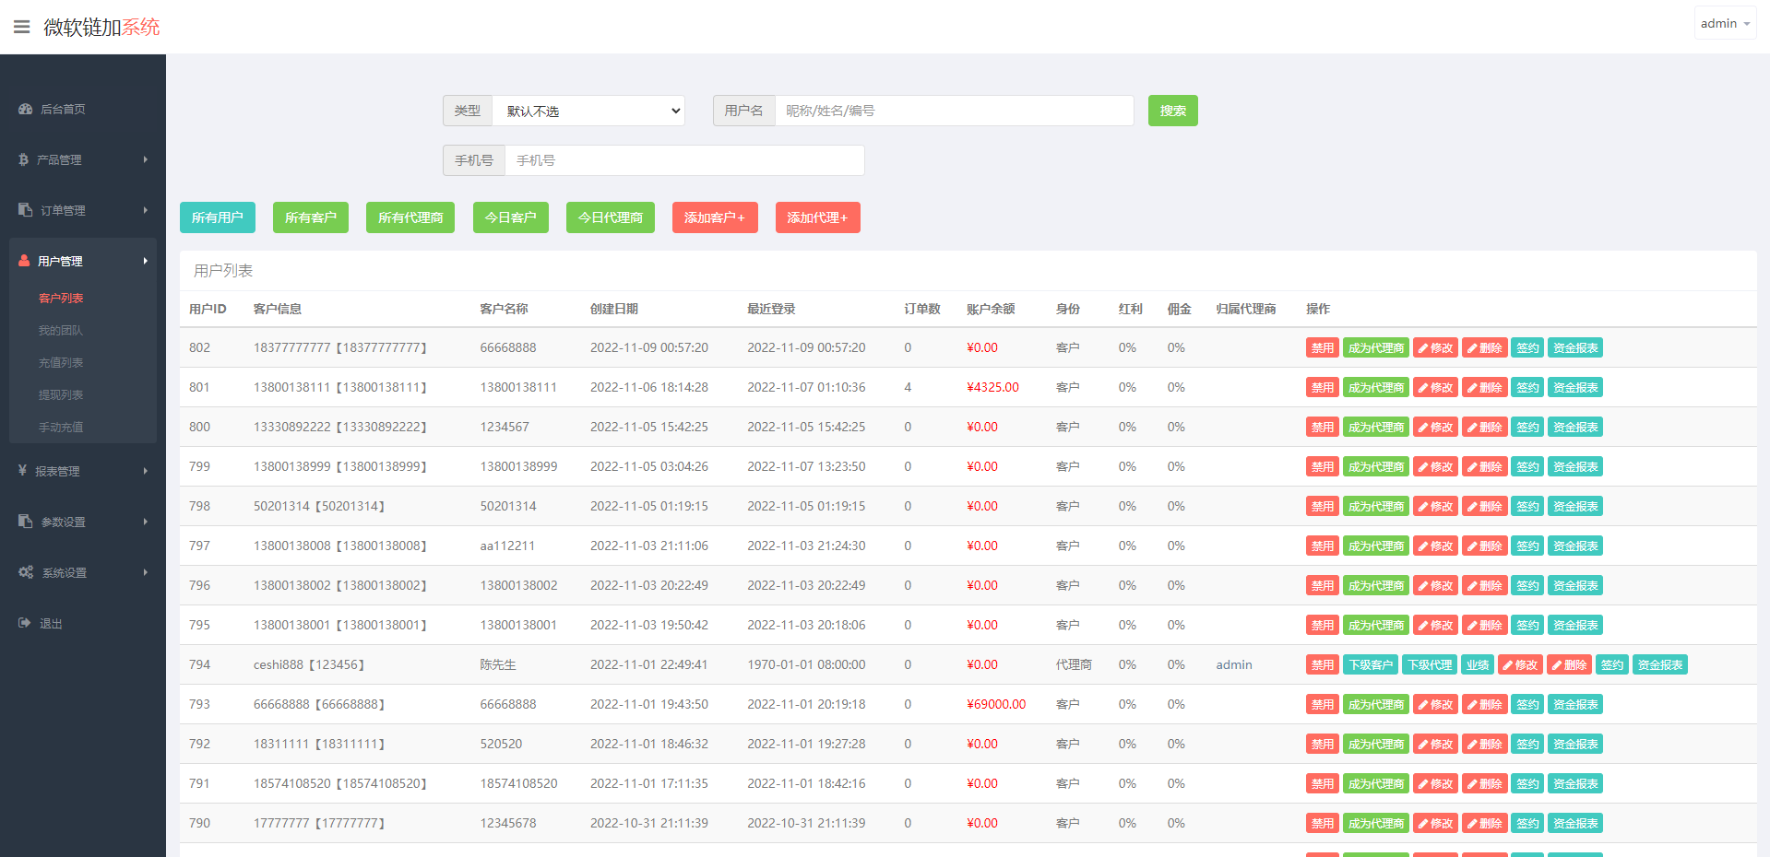
Task: Click the green 搜索 search button
Action: (1172, 111)
